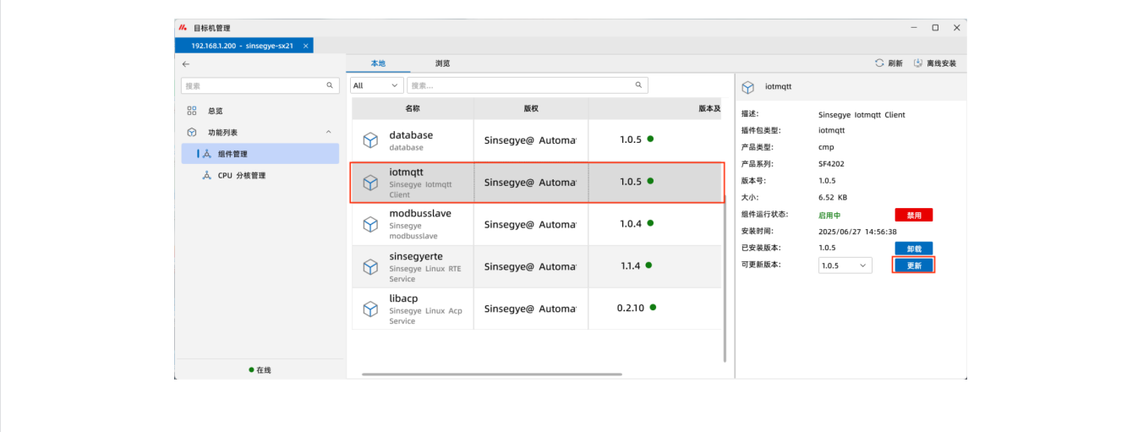Click the 刷新 refresh icon
The height and width of the screenshot is (432, 1127).
tap(879, 63)
